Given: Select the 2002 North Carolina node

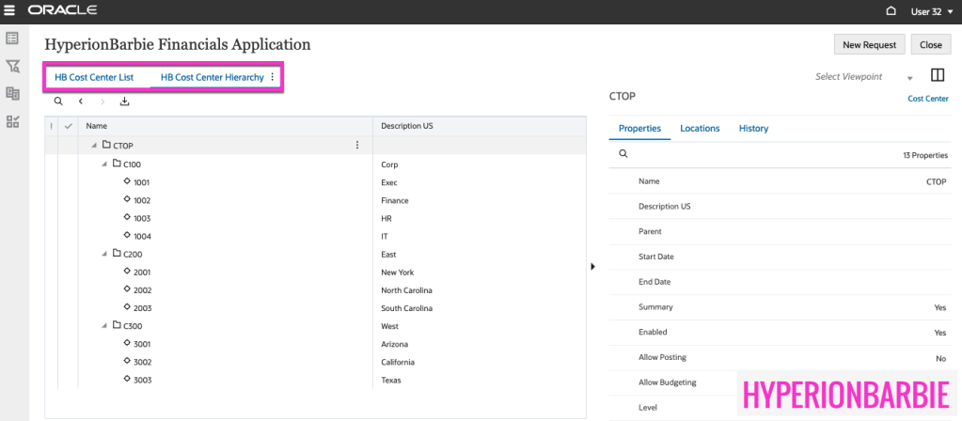Looking at the screenshot, I should tap(142, 290).
